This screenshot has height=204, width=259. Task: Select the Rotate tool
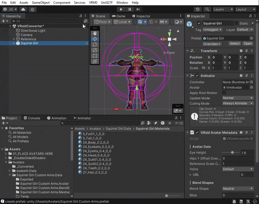(x=95, y=44)
